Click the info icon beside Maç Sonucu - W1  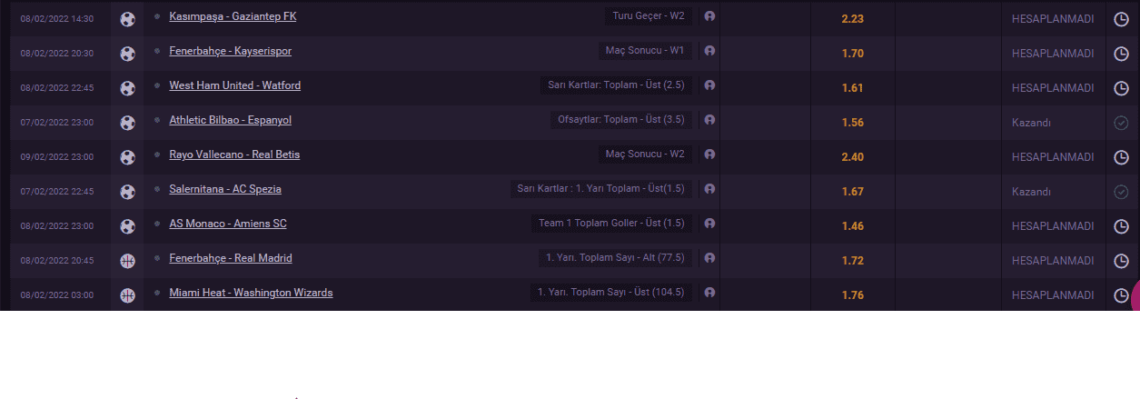coord(709,51)
